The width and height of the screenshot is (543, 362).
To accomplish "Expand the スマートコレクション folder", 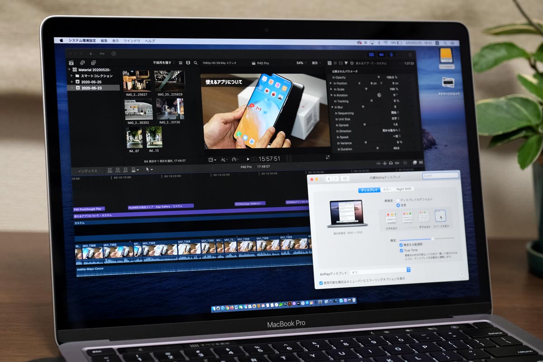I will [72, 76].
